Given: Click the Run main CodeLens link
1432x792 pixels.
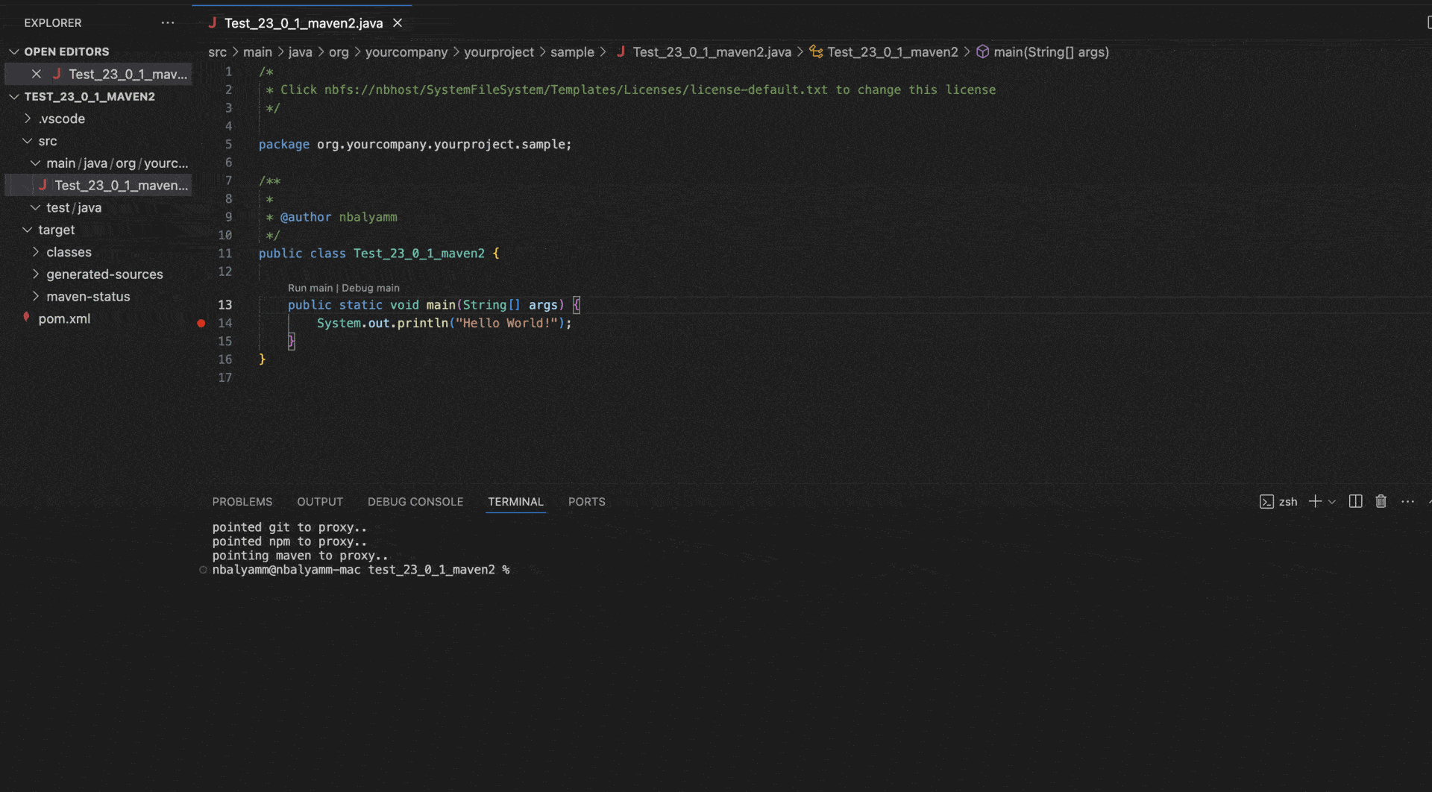Looking at the screenshot, I should click(x=310, y=288).
